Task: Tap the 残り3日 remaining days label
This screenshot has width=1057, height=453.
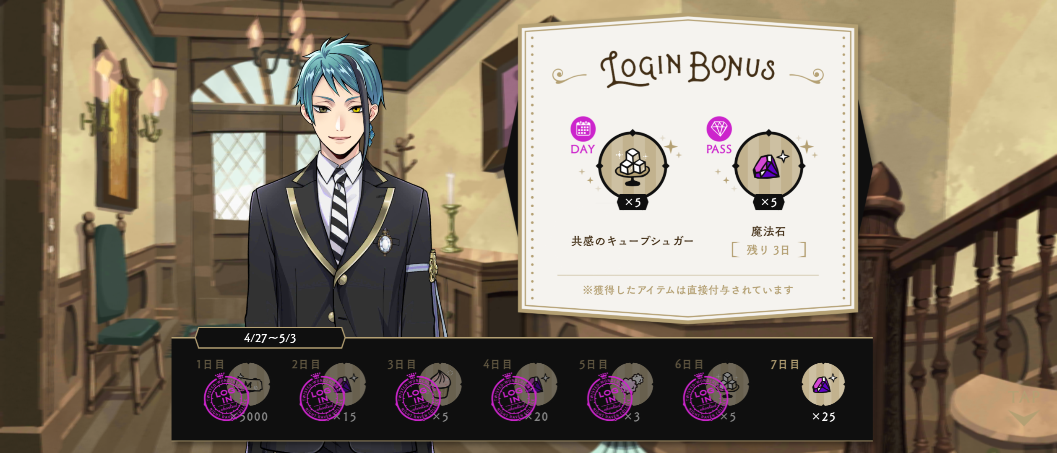Action: tap(768, 250)
